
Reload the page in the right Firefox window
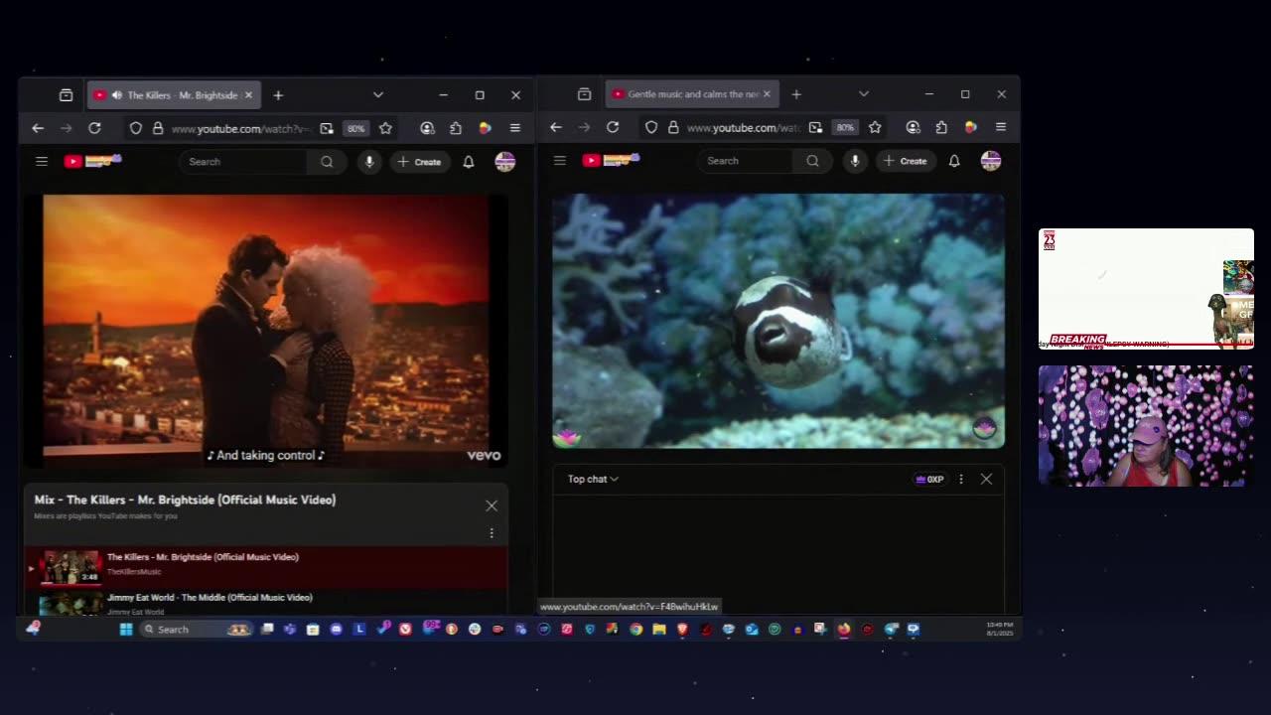pos(613,127)
